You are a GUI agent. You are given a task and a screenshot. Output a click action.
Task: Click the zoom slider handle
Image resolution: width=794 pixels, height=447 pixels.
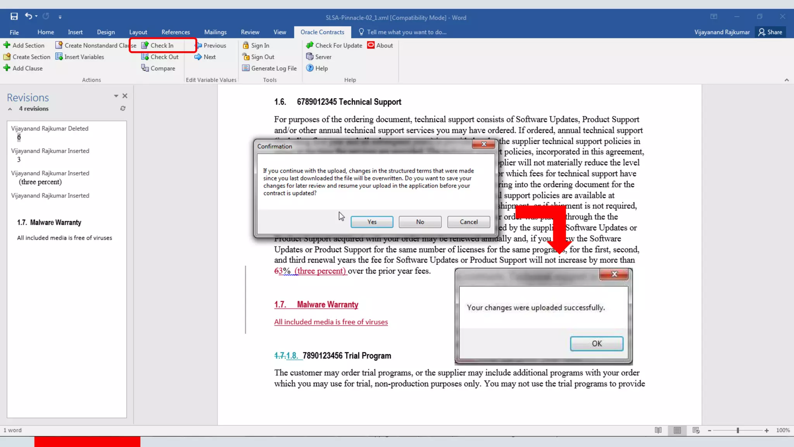point(738,430)
